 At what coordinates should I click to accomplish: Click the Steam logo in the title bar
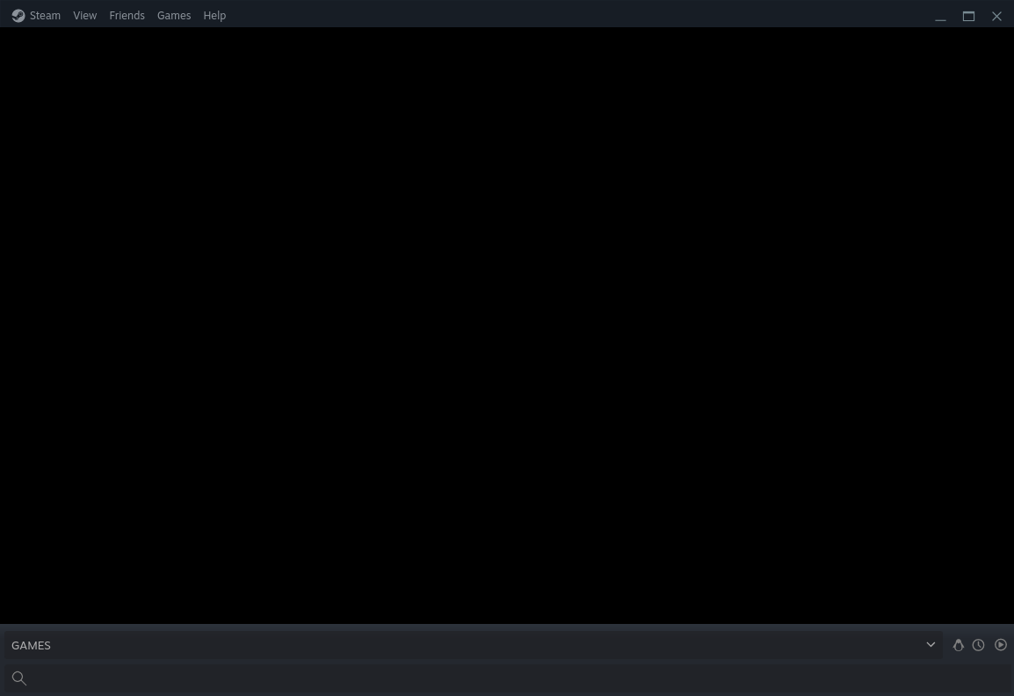pyautogui.click(x=18, y=16)
